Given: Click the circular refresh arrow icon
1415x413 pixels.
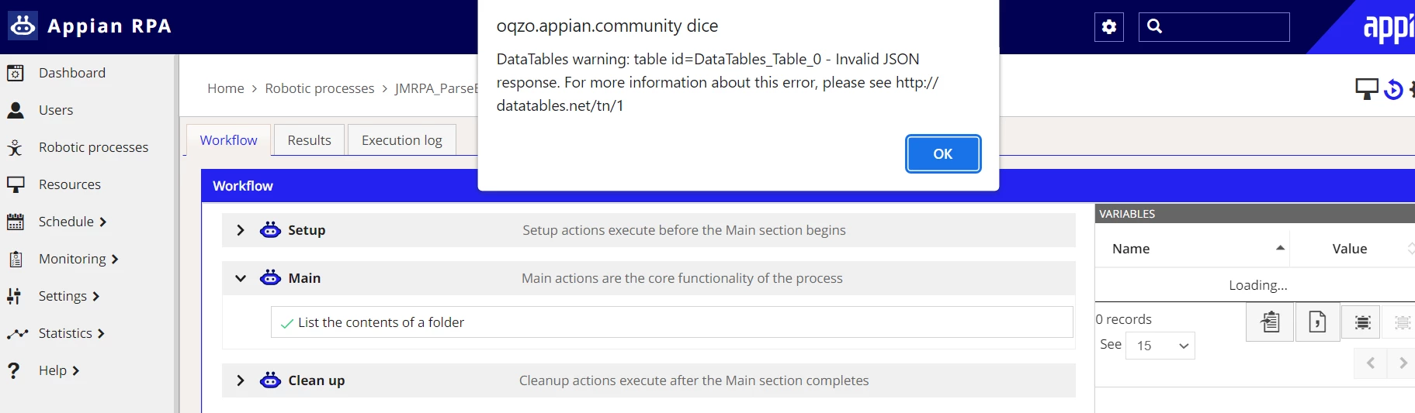Looking at the screenshot, I should coord(1393,90).
